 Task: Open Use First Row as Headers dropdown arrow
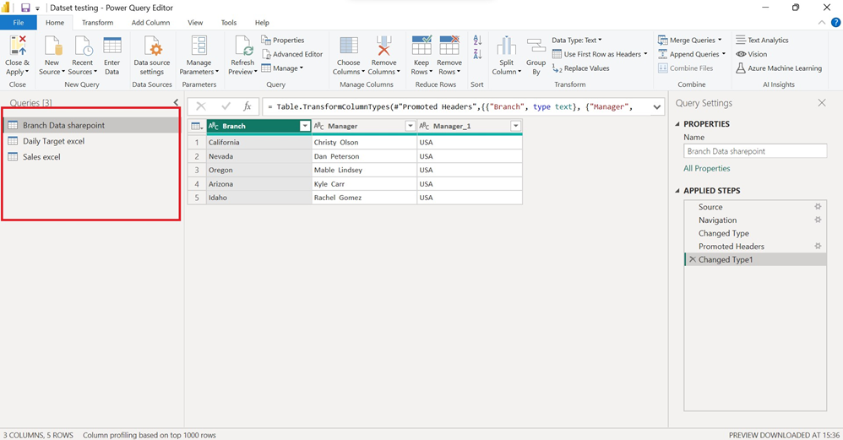[645, 54]
